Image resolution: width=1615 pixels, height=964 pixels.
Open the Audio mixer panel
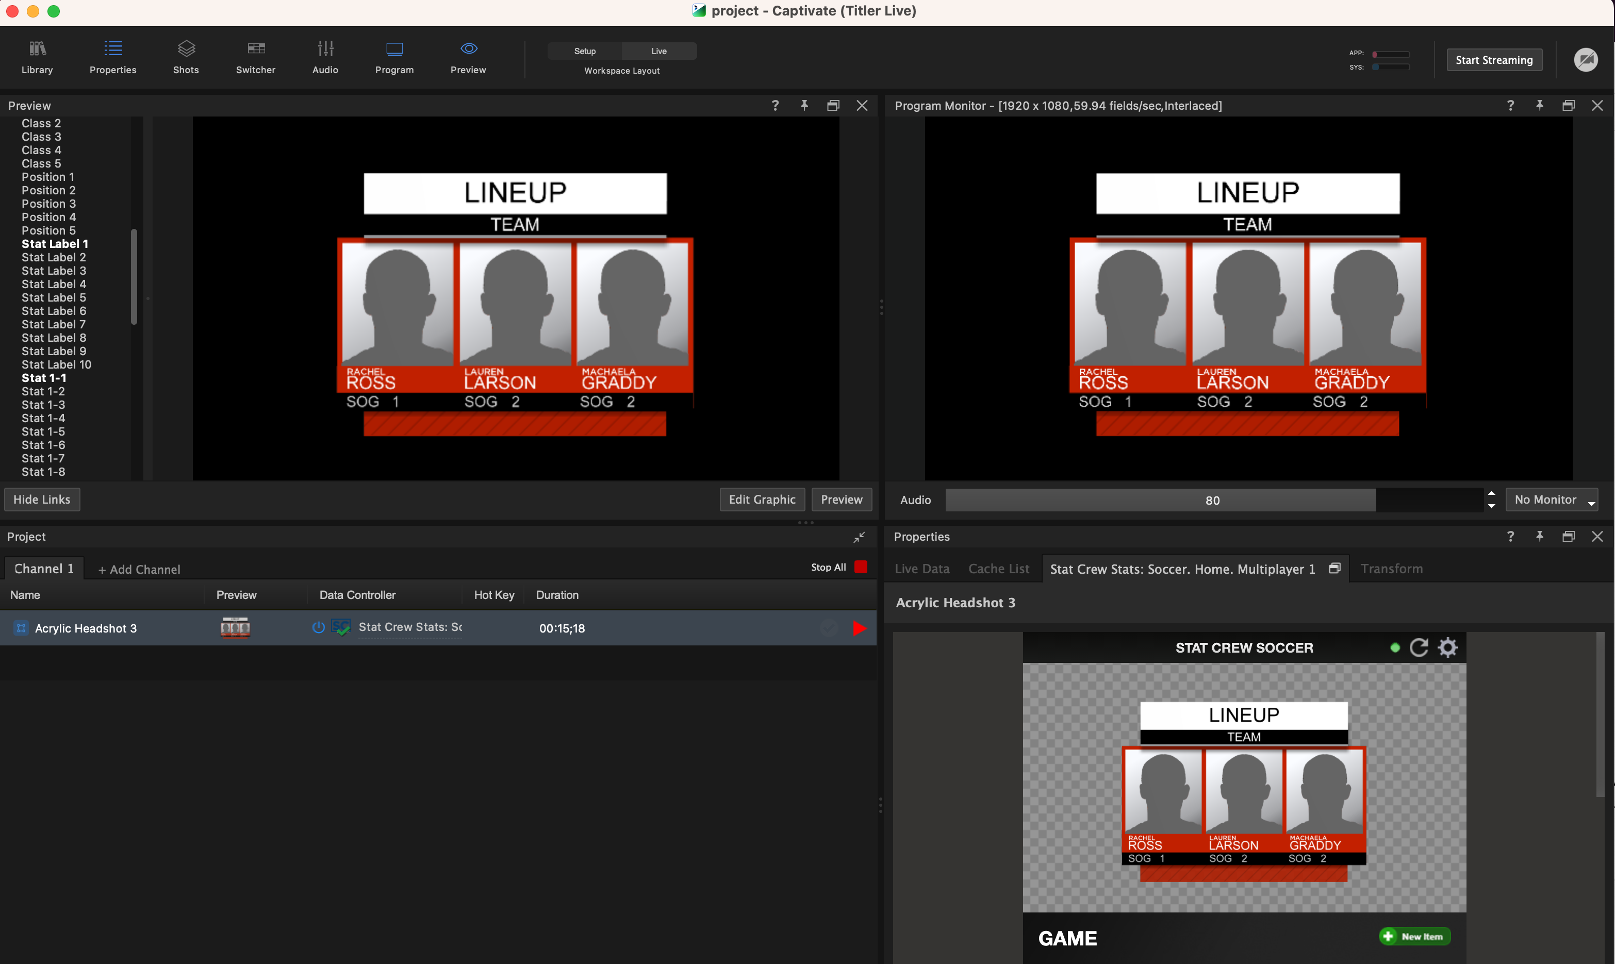tap(325, 57)
